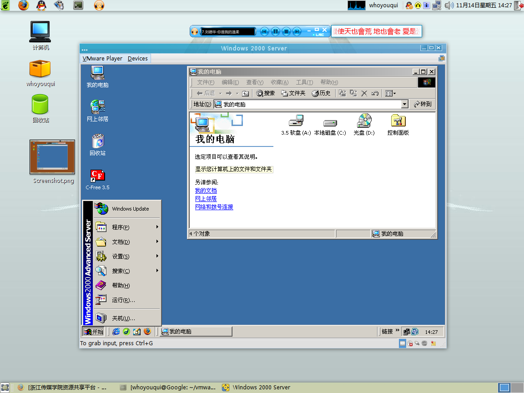Open 网上邻居 icon on Windows desktop
This screenshot has width=524, height=393.
click(x=98, y=111)
